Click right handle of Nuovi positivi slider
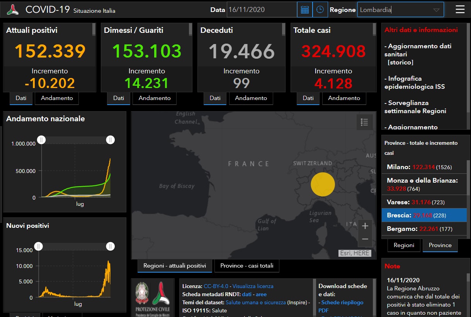Screen dimensions: 471x317 pos(111,246)
